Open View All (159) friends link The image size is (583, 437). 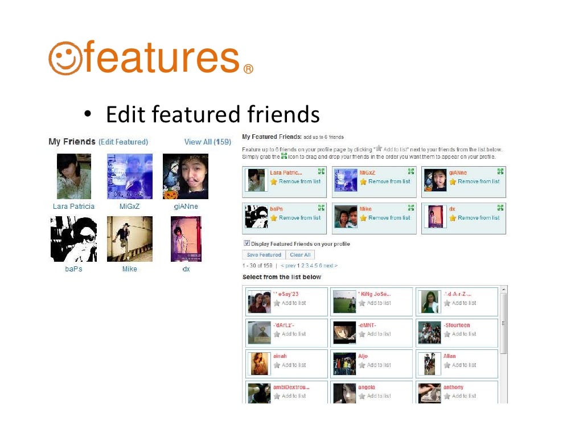pyautogui.click(x=207, y=142)
